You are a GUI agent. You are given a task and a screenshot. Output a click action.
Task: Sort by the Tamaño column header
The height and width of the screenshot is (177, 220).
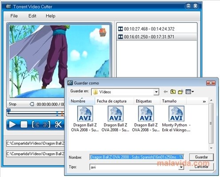tap(173, 101)
